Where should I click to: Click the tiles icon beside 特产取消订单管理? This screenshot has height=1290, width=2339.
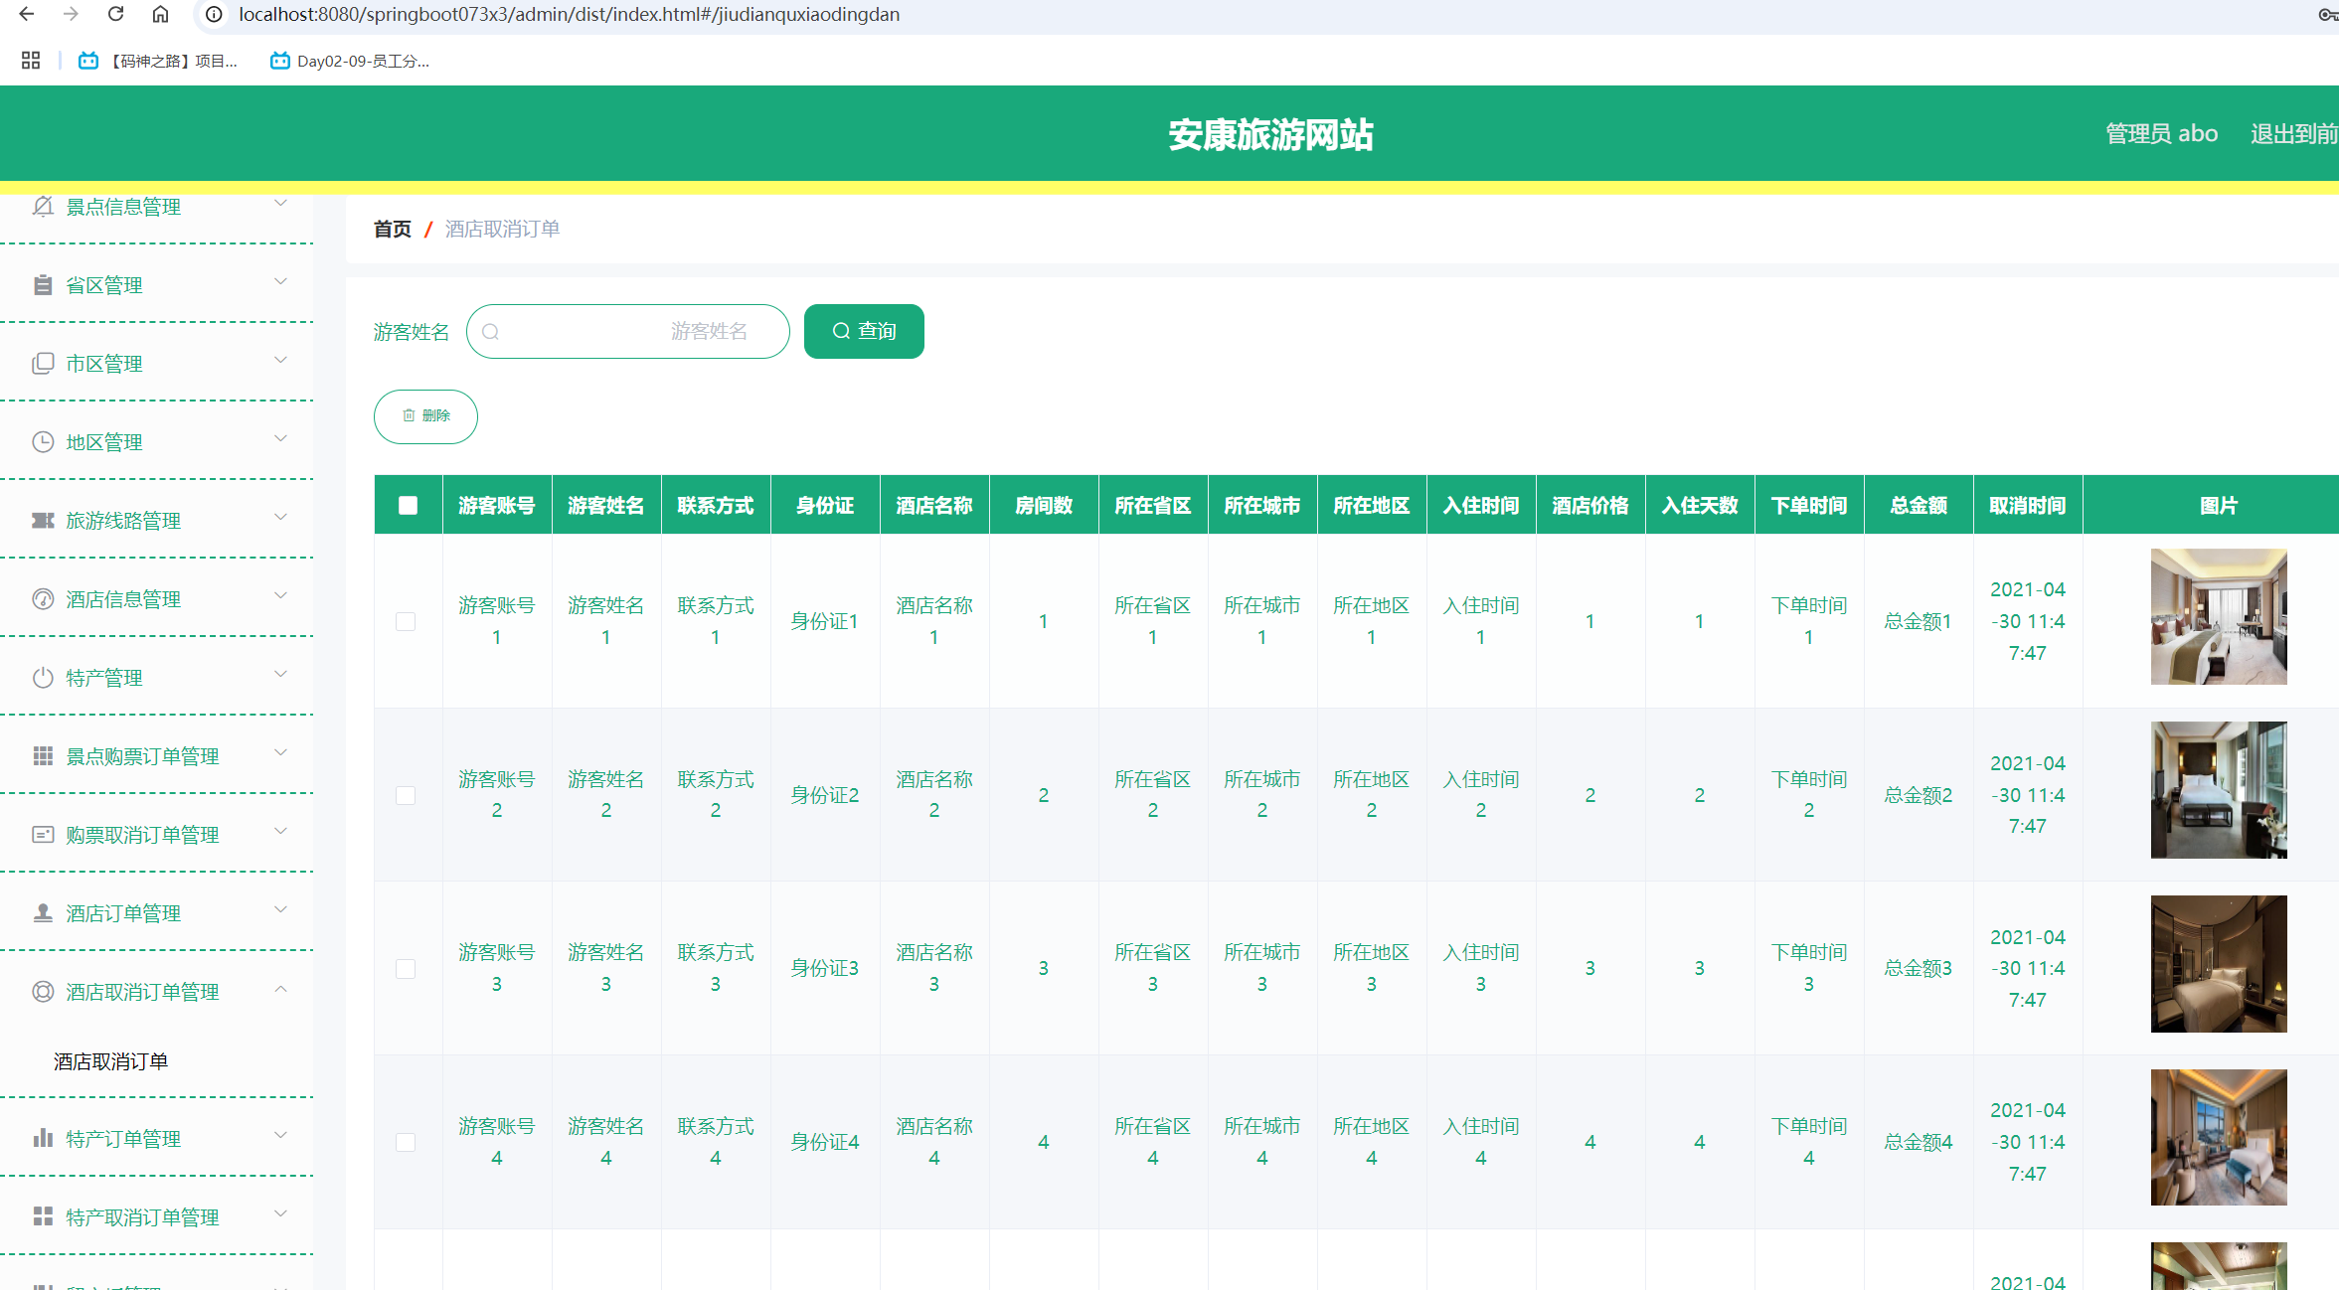click(x=43, y=1216)
